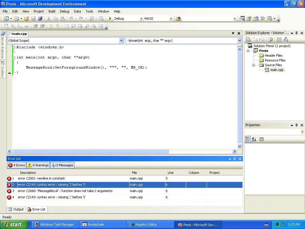The height and width of the screenshot is (229, 305).
Task: Click the Paste clipboard icon
Action: (x=63, y=18)
